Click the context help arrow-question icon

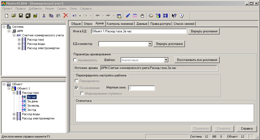pos(174,16)
